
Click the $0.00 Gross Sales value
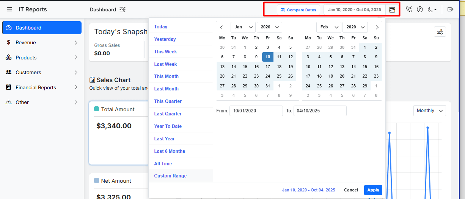coord(102,53)
